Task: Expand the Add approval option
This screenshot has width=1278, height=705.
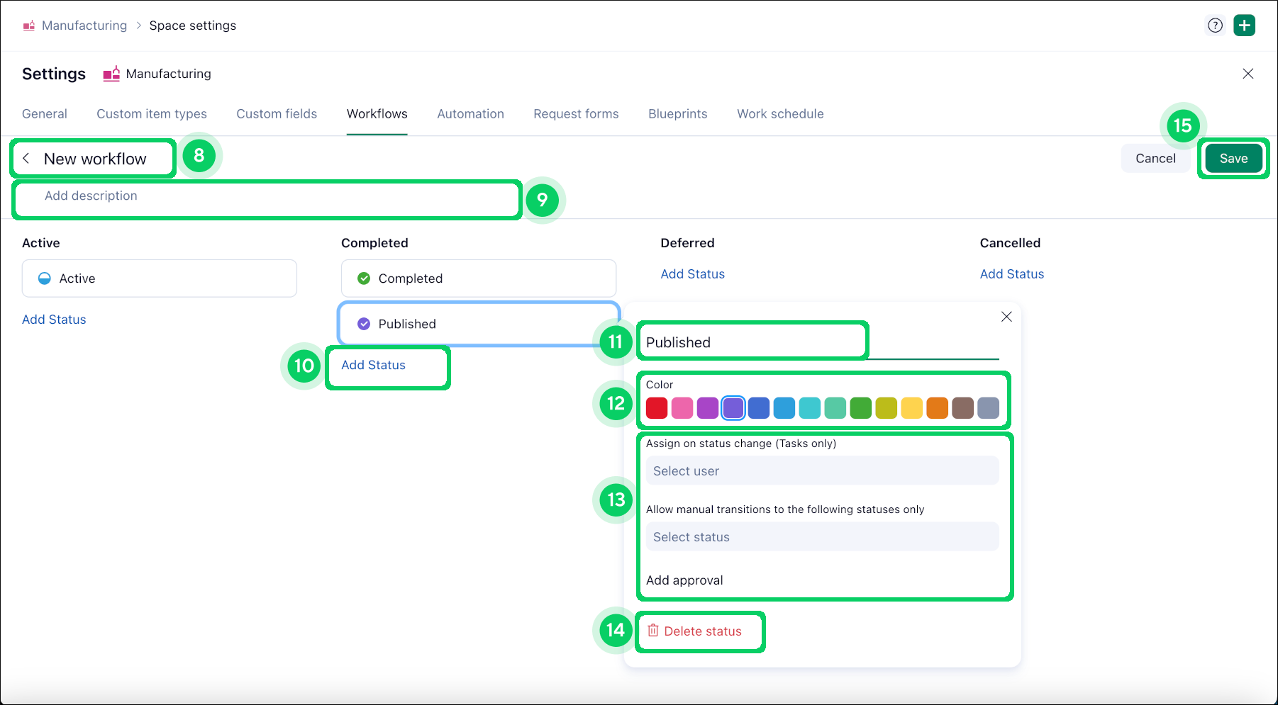Action: [x=684, y=580]
